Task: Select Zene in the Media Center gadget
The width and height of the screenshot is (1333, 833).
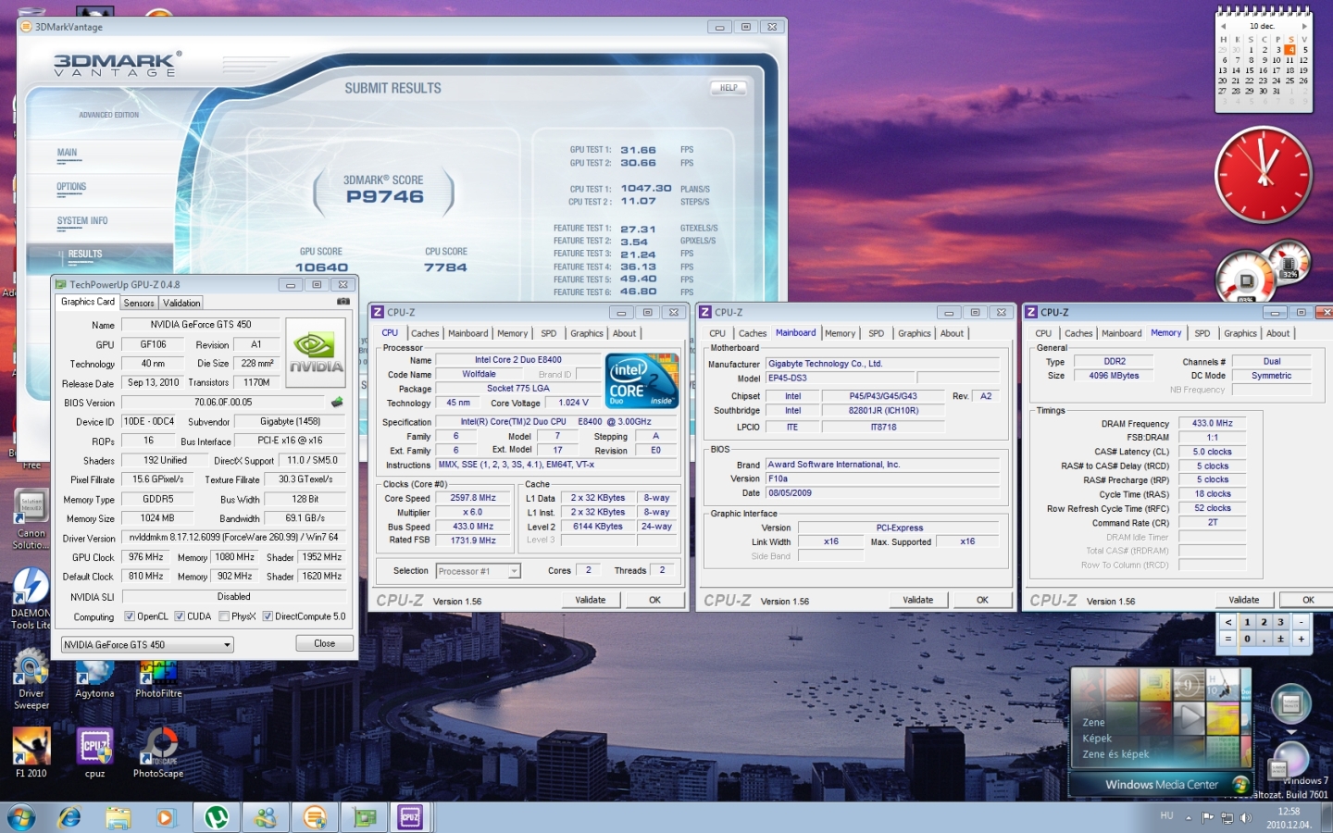Action: coord(1093,722)
